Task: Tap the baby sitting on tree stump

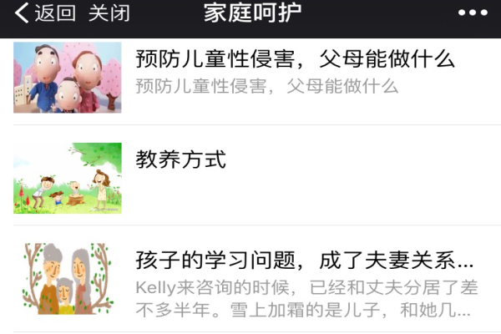Action: pos(75,193)
